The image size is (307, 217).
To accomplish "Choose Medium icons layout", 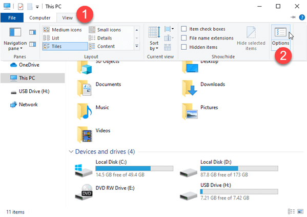I will [x=62, y=30].
